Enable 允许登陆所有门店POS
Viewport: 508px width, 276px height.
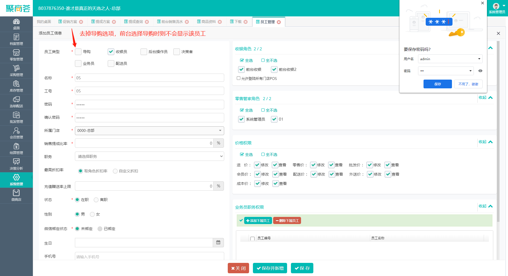pyautogui.click(x=238, y=78)
